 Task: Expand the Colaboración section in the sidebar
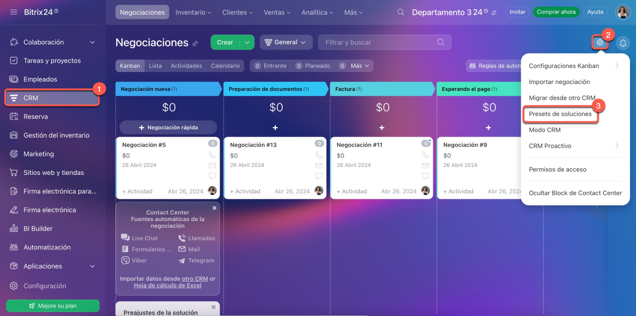pos(92,42)
